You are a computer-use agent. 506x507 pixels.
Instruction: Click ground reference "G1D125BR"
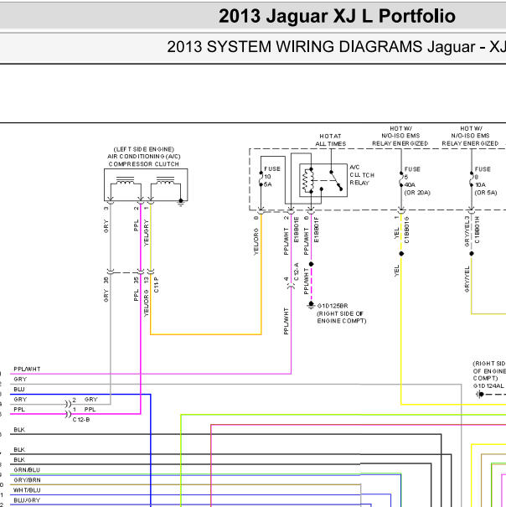[x=333, y=306]
